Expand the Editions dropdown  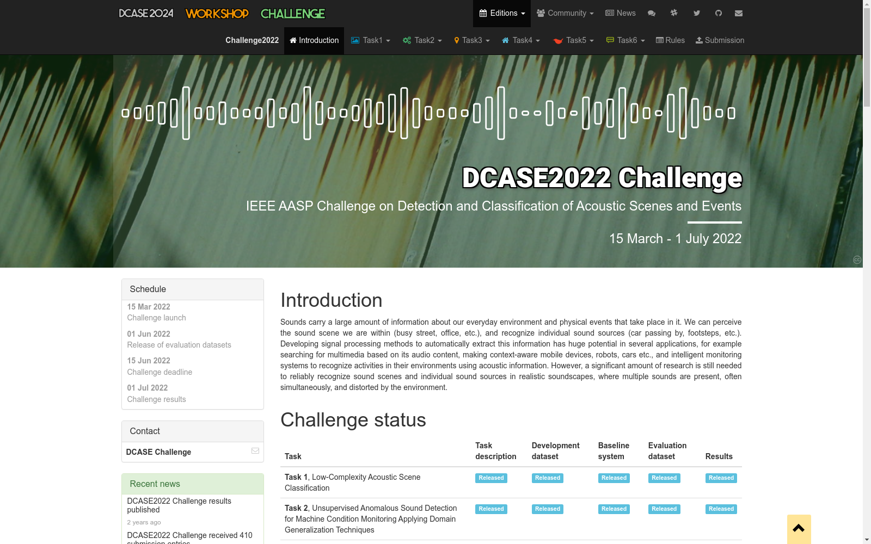pyautogui.click(x=502, y=14)
